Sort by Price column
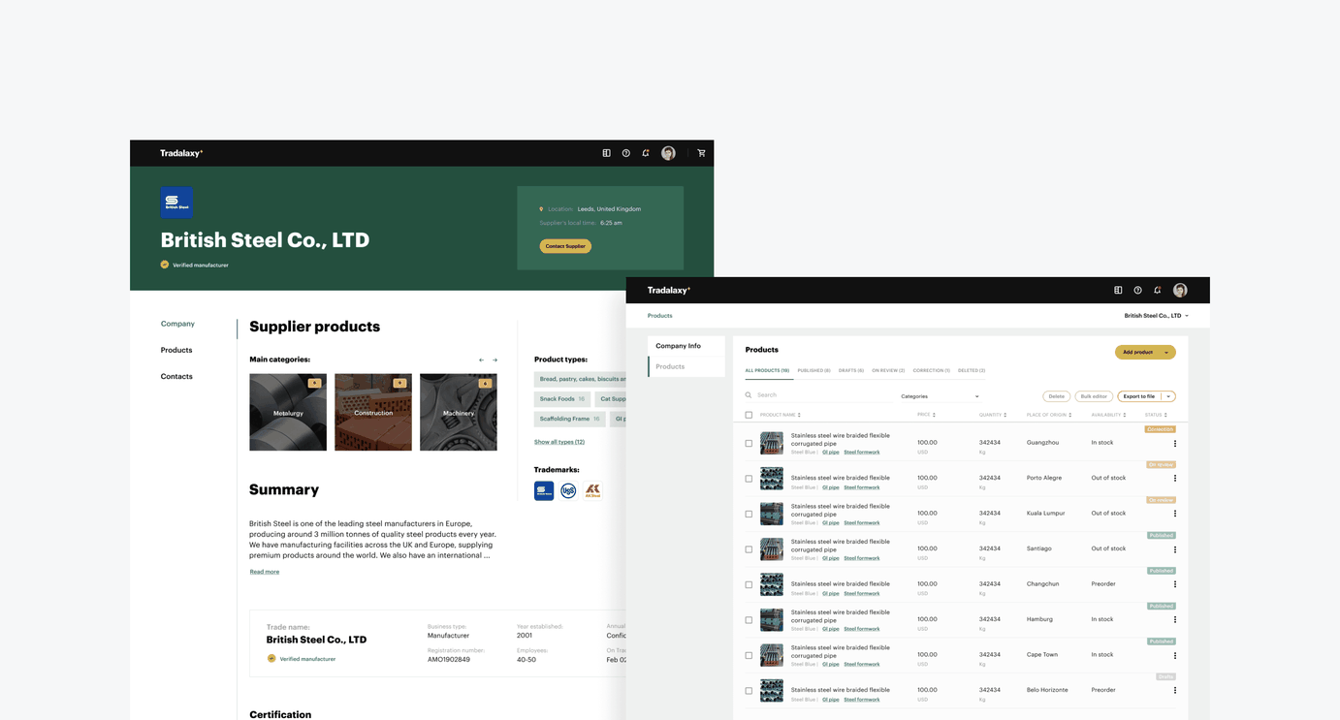1340x720 pixels. 926,415
